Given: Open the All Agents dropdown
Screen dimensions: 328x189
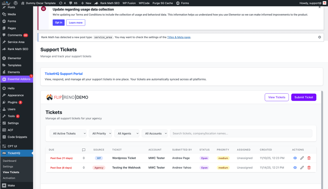Looking at the screenshot, I should click(x=127, y=133).
